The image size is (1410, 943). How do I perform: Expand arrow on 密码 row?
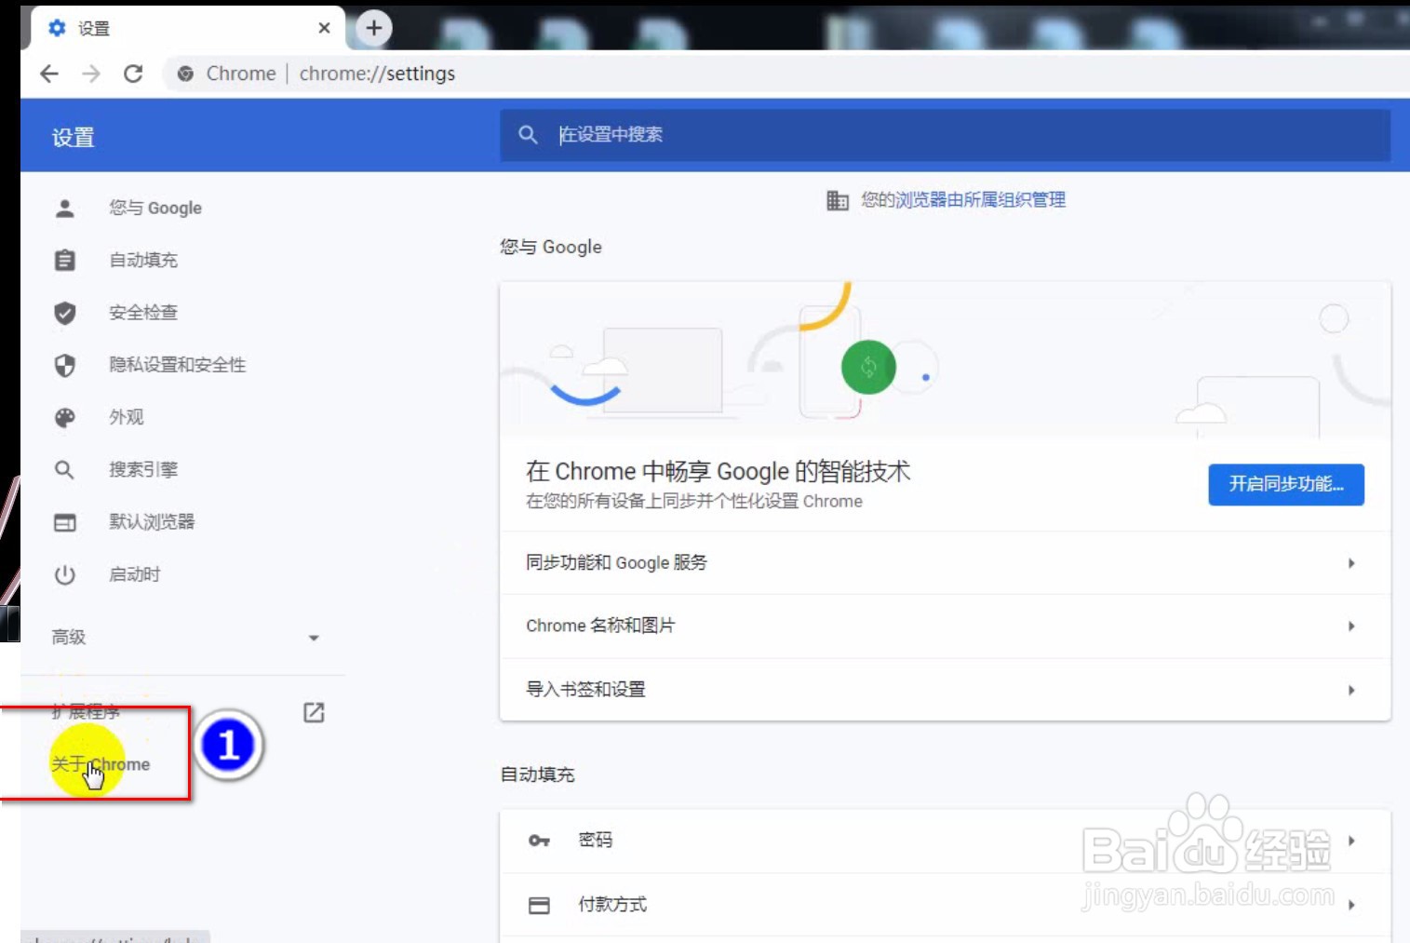click(x=1351, y=841)
